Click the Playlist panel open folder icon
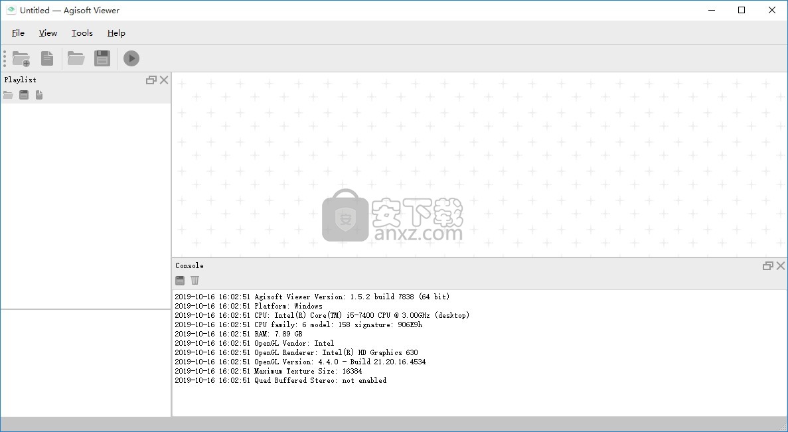This screenshot has height=432, width=788. pos(8,95)
